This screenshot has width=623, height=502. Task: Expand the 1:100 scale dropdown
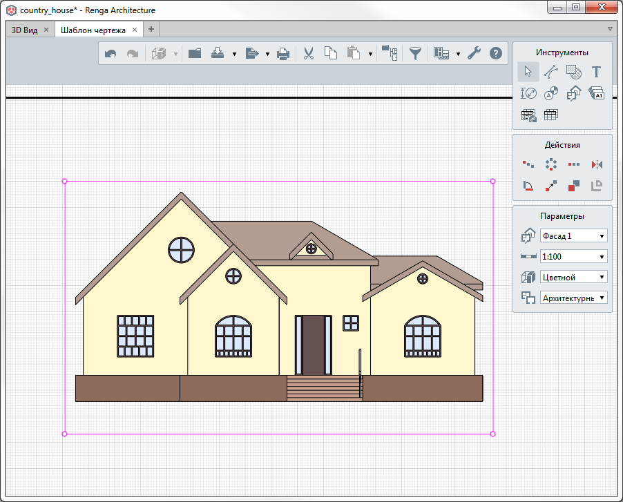point(573,257)
